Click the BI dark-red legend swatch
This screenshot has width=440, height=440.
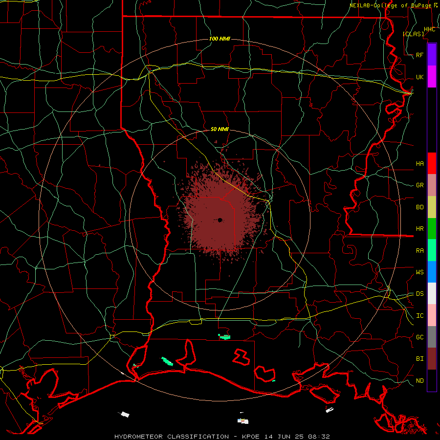432,359
